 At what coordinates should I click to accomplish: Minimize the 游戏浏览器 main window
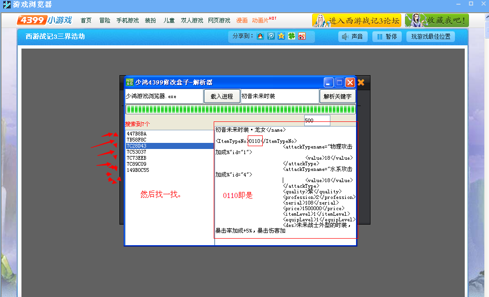point(458,4)
